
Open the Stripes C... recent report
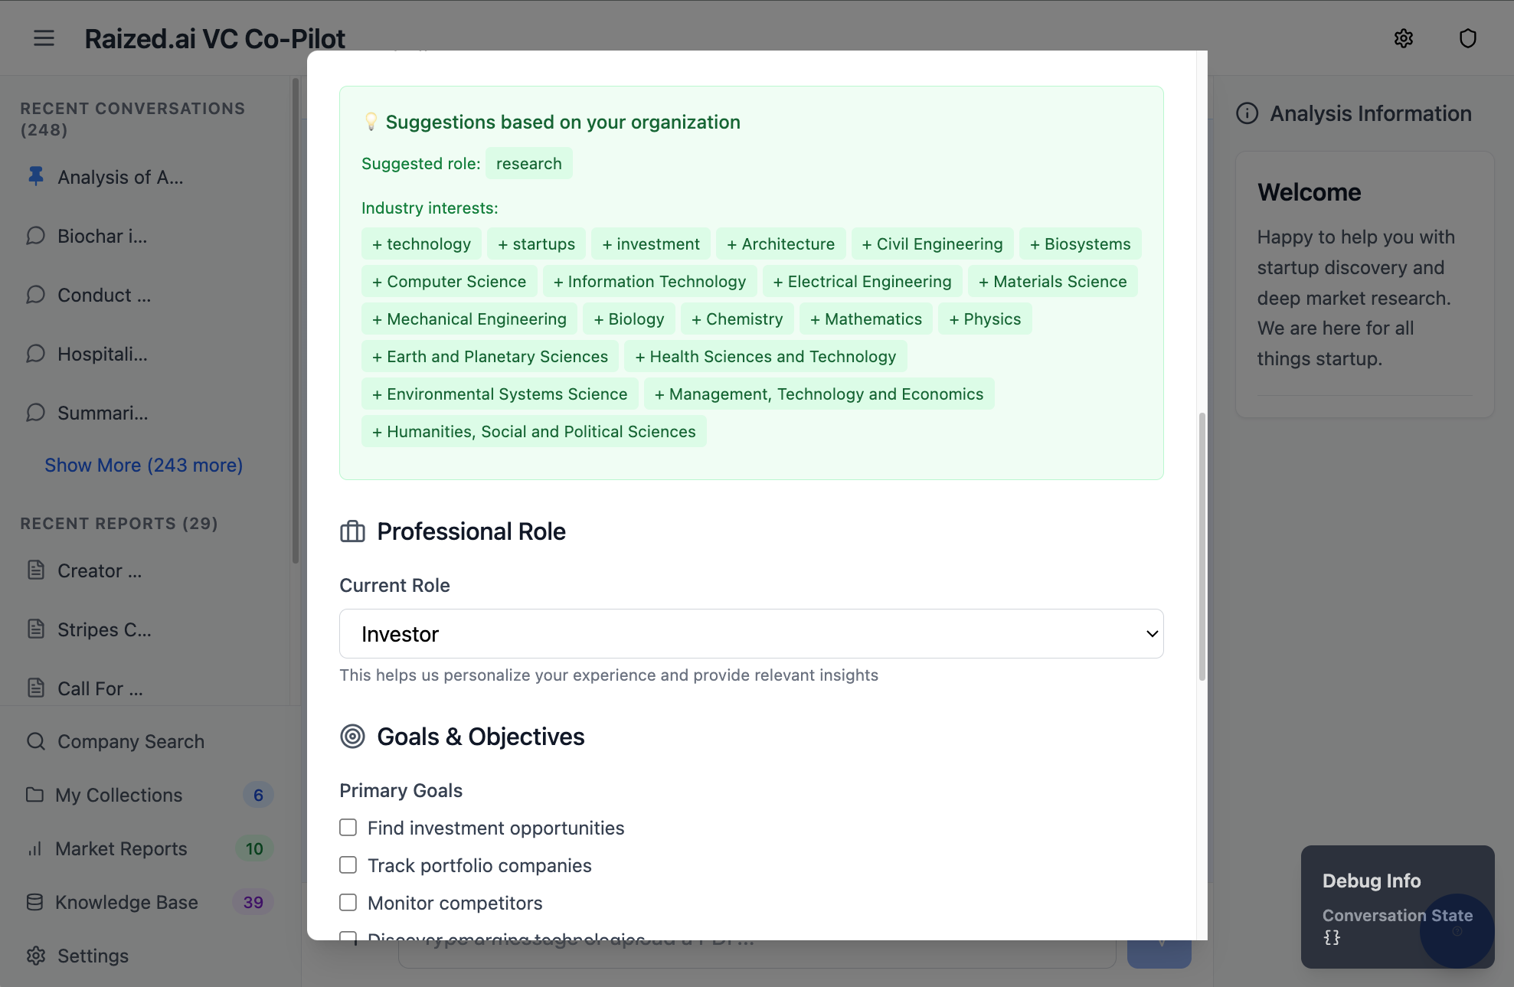104,629
